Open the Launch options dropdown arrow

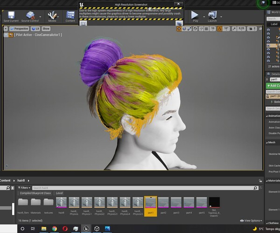[x=221, y=17]
